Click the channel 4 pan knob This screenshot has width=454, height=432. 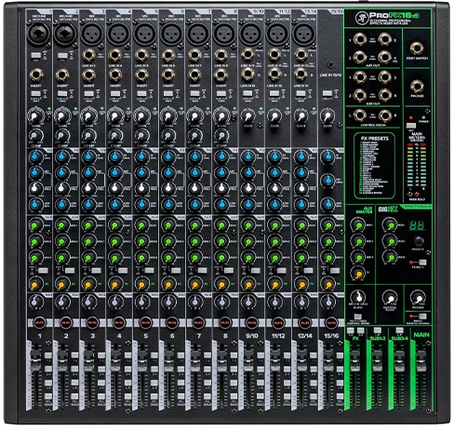tap(114, 301)
